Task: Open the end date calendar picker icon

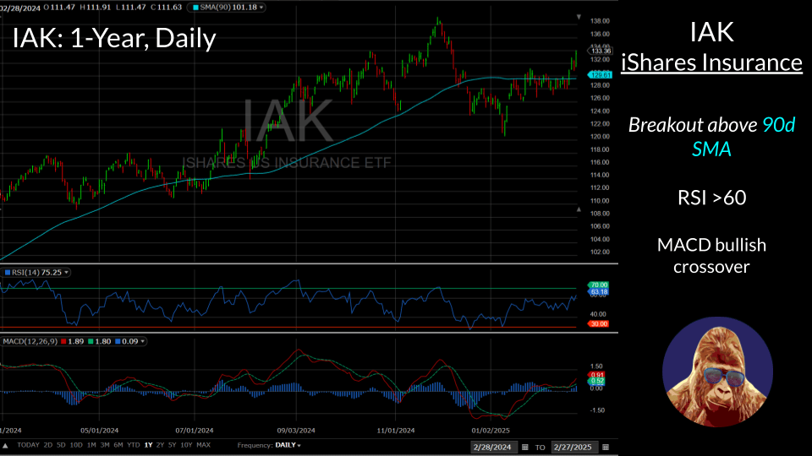Action: pos(606,448)
